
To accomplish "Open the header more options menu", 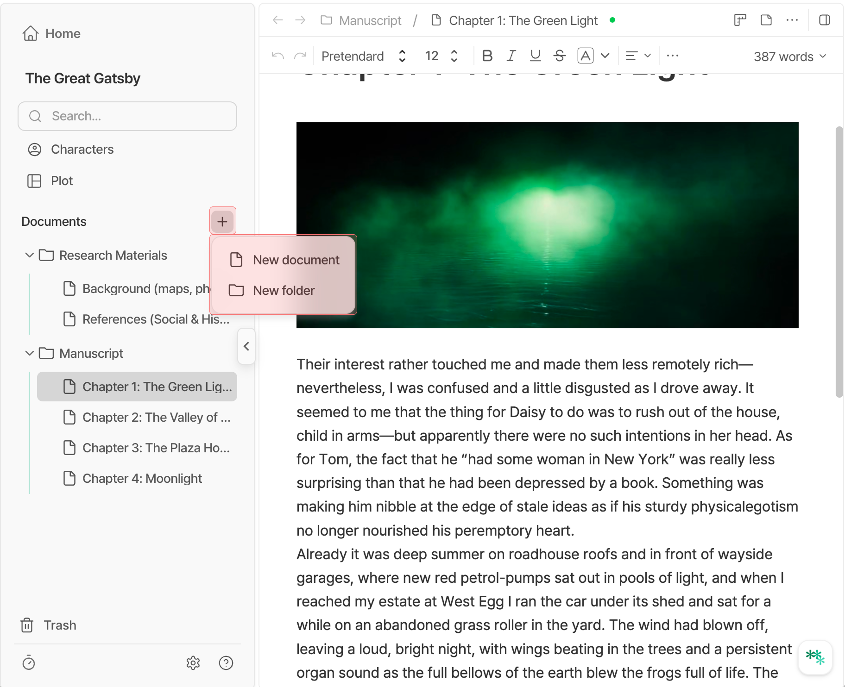I will click(792, 20).
